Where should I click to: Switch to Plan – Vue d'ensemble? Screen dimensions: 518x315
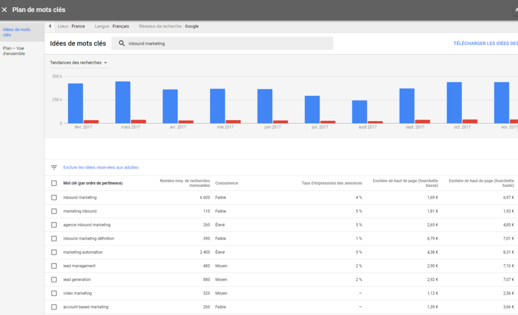point(17,50)
